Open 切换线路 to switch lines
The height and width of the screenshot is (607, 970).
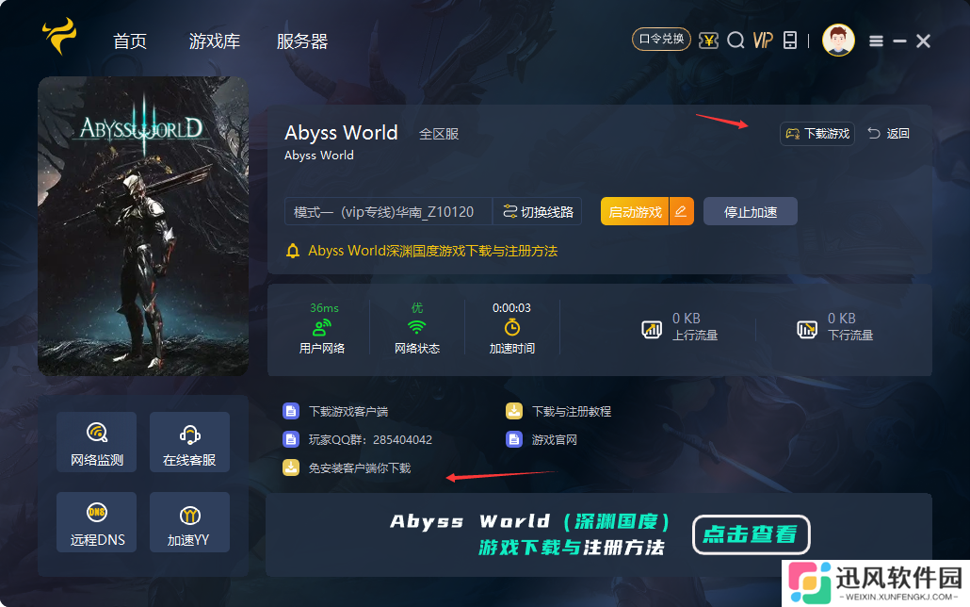(x=537, y=211)
